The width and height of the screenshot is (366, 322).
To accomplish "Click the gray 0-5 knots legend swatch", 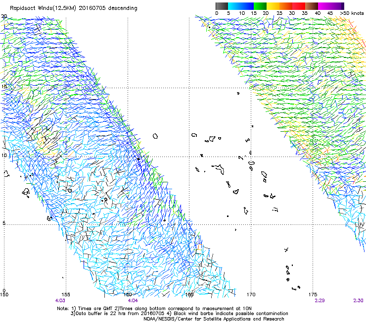I will click(x=222, y=6).
